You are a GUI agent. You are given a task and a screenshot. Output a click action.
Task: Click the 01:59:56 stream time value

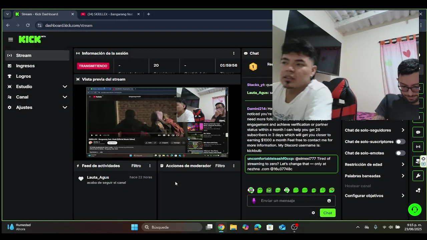point(229,65)
